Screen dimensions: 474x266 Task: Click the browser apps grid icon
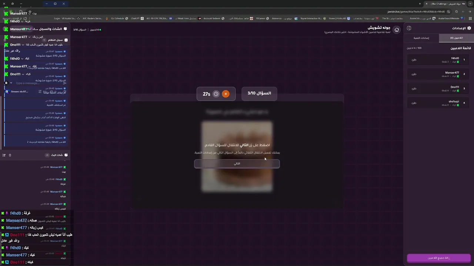[x=470, y=18]
